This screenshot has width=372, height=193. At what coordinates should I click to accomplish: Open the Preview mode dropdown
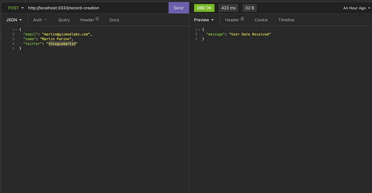click(x=204, y=20)
